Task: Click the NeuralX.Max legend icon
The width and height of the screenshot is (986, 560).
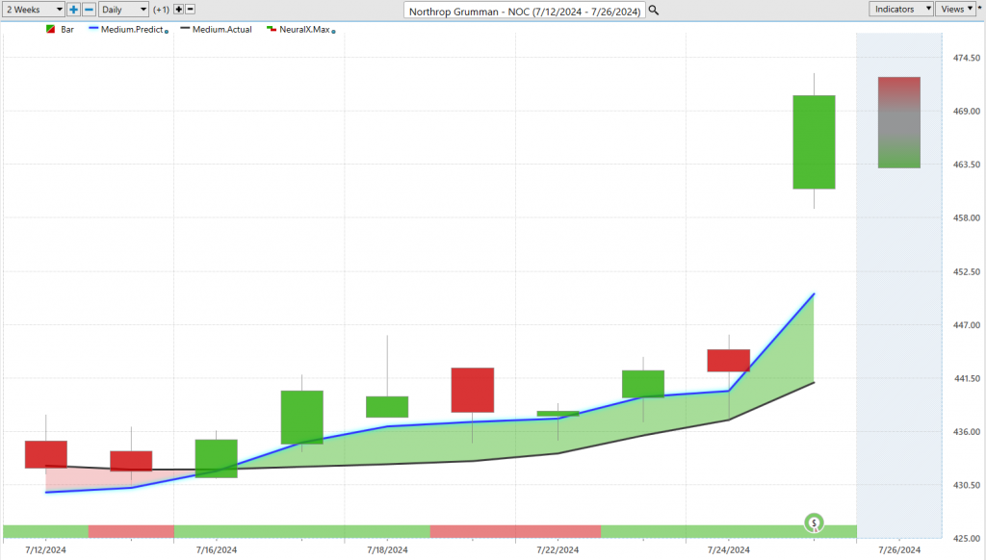Action: 271,30
